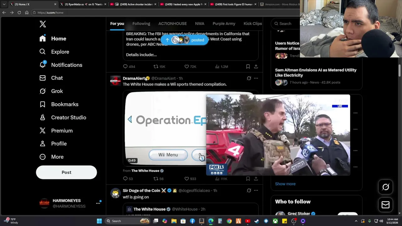Viewport: 402px width, 226px height.
Task: Click the X logo in the sidebar
Action: [43, 24]
